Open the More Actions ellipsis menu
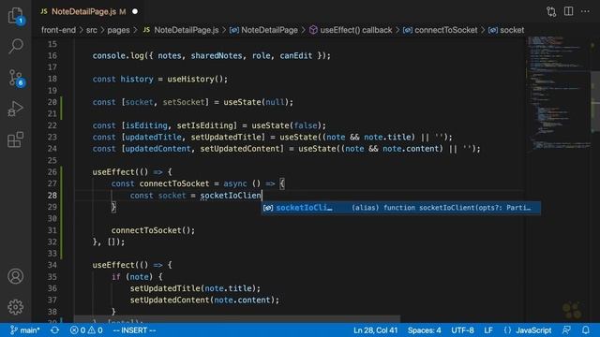The width and height of the screenshot is (600, 337). pyautogui.click(x=585, y=11)
